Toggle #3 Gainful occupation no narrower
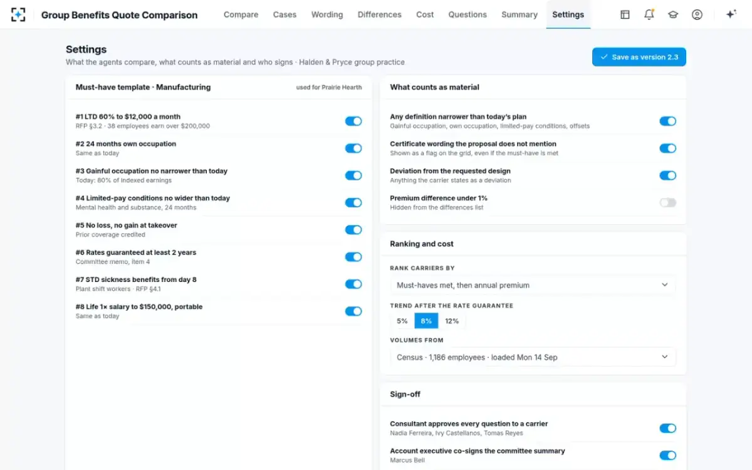752x470 pixels. (x=353, y=175)
